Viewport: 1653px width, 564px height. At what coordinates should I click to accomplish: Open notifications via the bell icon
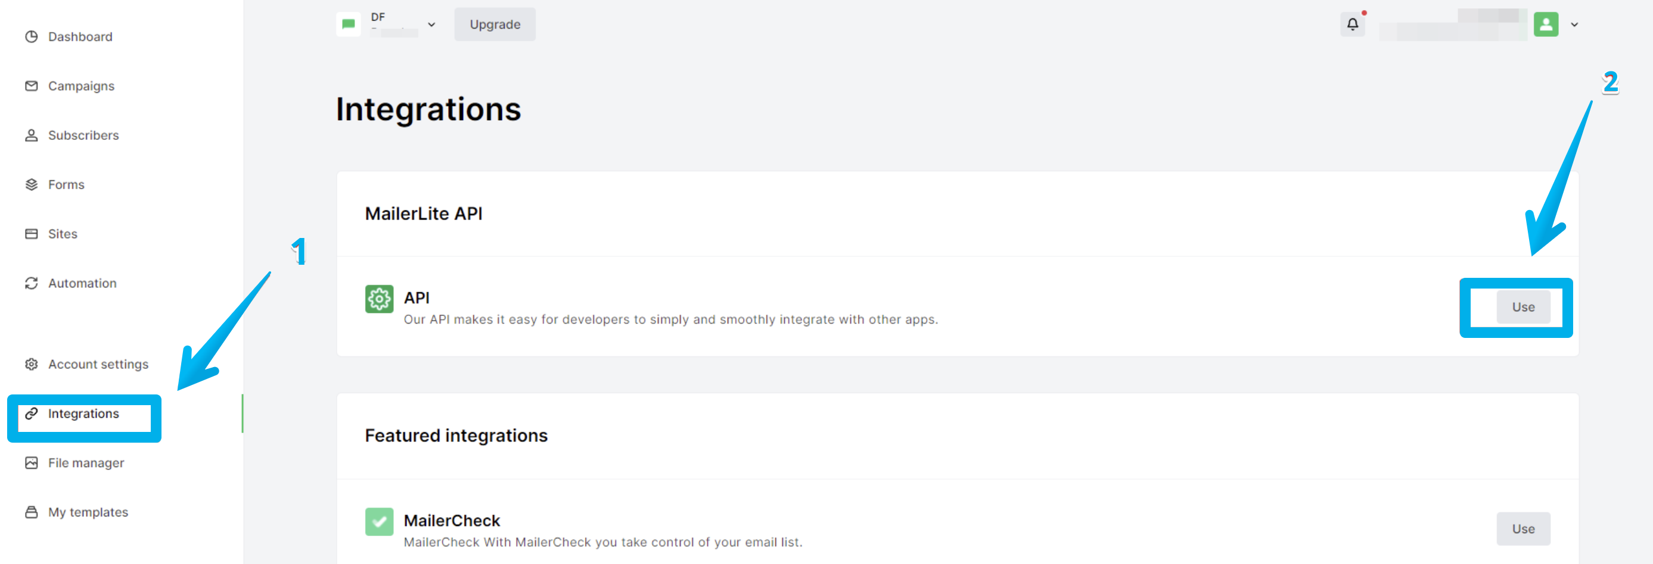[1353, 24]
